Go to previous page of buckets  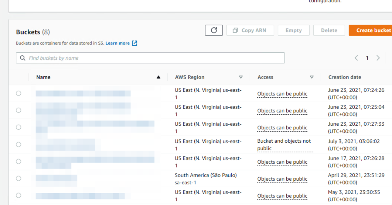tap(356, 58)
